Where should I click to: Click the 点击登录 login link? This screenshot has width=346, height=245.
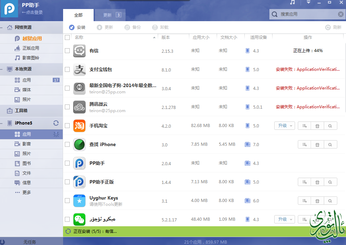point(32,12)
